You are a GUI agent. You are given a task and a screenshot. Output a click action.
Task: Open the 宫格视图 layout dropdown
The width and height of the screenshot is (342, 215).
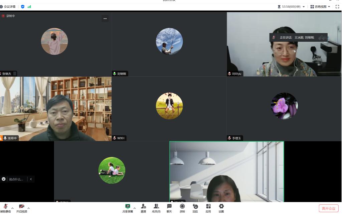tap(320, 7)
